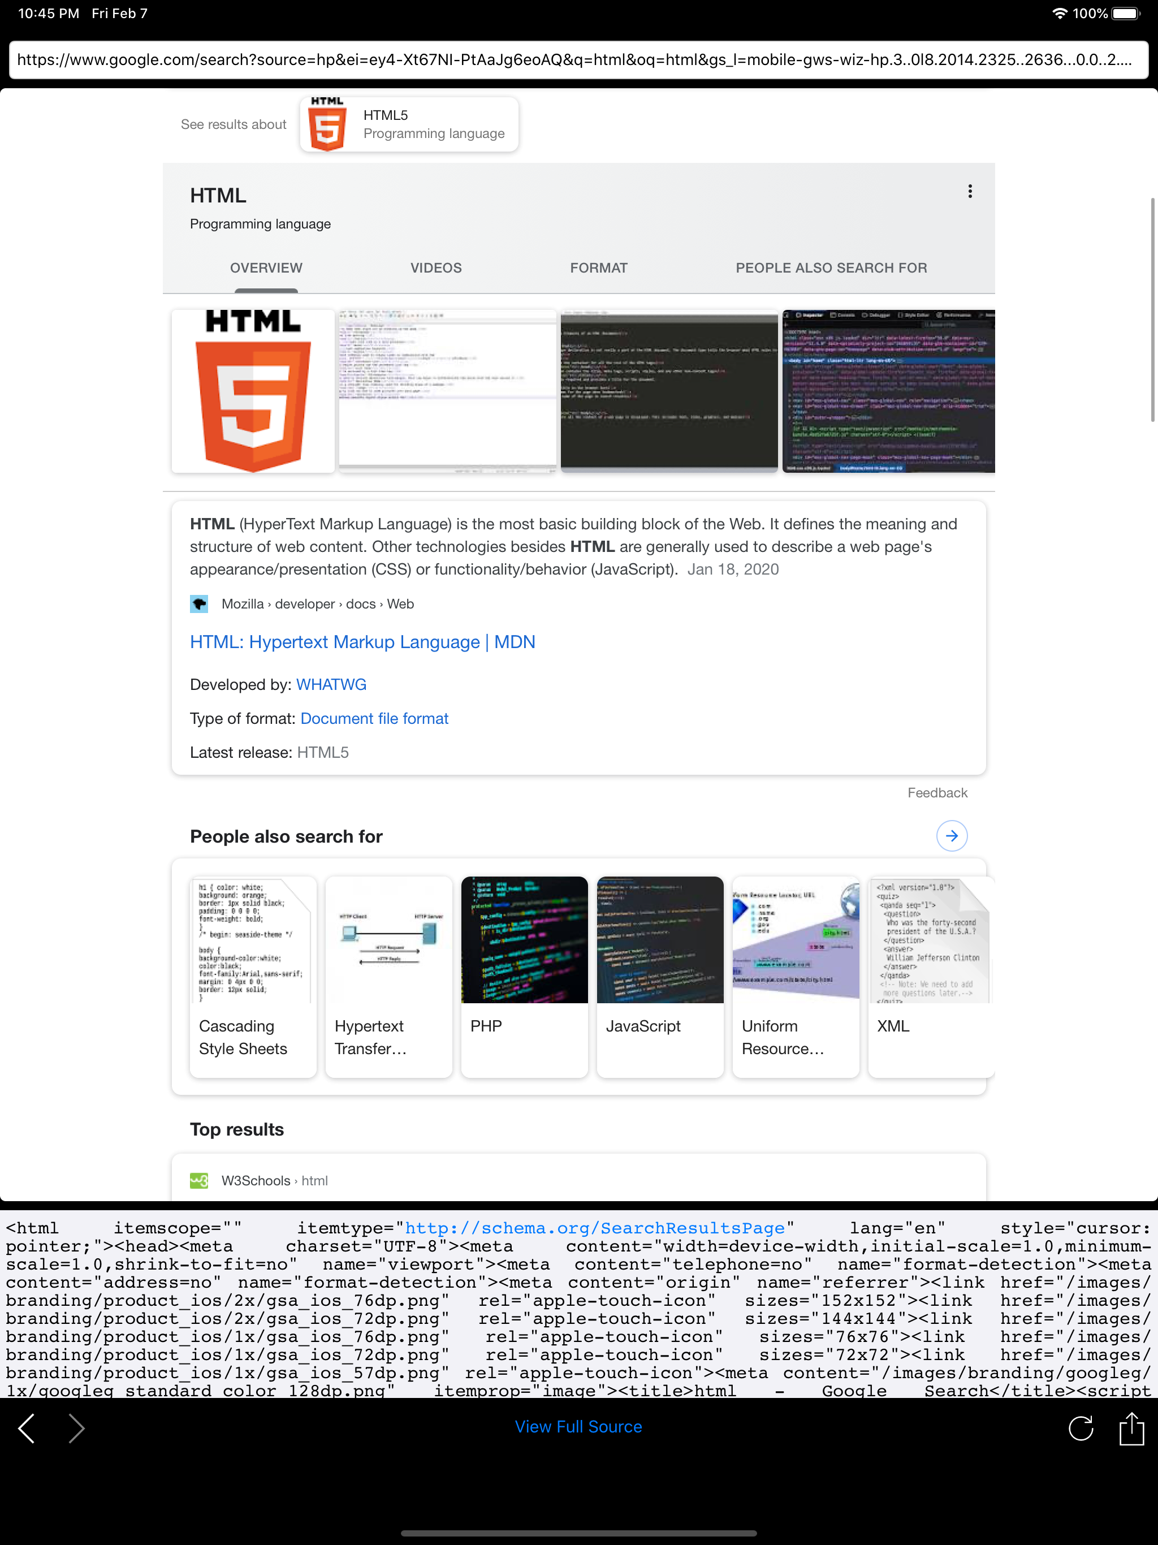Click the arrow beside People also search for
This screenshot has height=1545, width=1158.
click(x=951, y=835)
